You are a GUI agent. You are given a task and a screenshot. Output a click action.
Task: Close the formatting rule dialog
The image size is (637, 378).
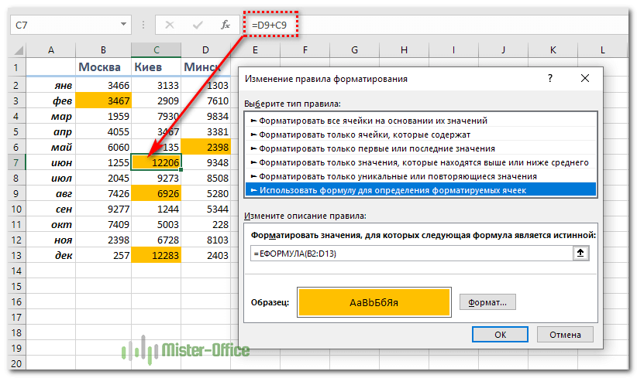point(587,78)
